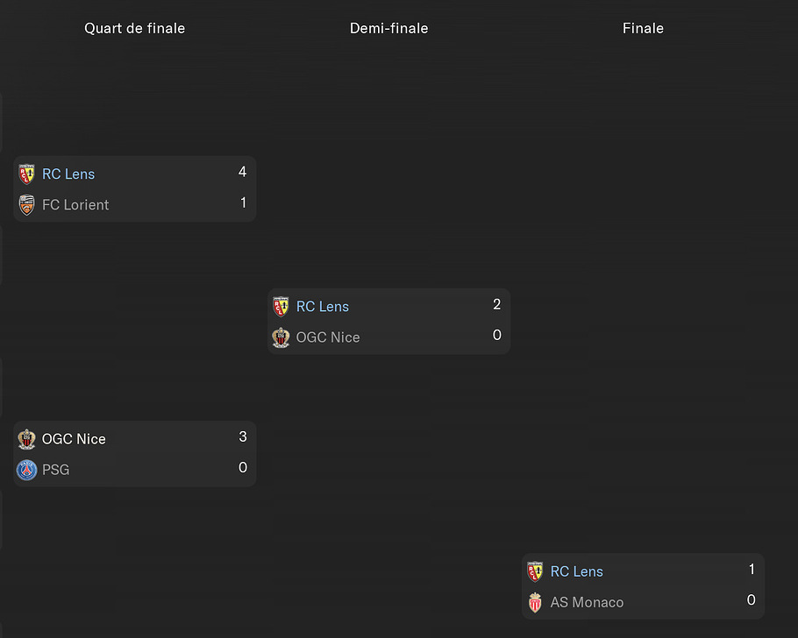Open the PSG team name link
The height and width of the screenshot is (638, 798).
55,470
